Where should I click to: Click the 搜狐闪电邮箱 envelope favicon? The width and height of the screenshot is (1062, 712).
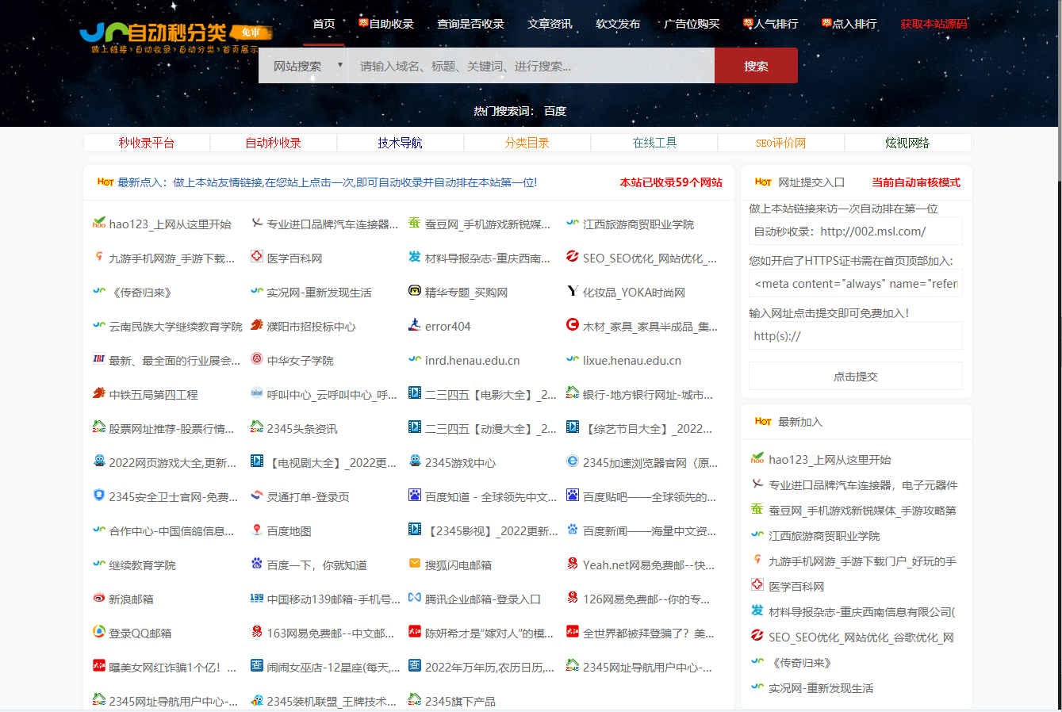pyautogui.click(x=415, y=565)
